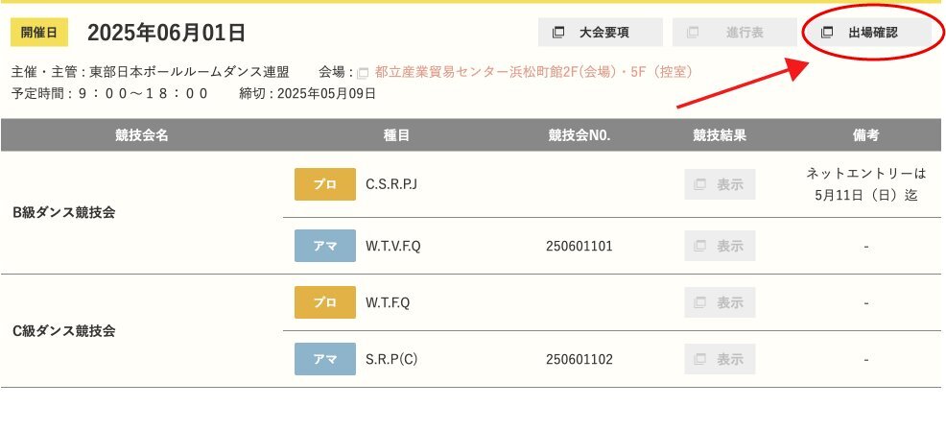Click 表示 for C級 プロ W.T.F.Q
The image size is (946, 431).
(x=720, y=302)
